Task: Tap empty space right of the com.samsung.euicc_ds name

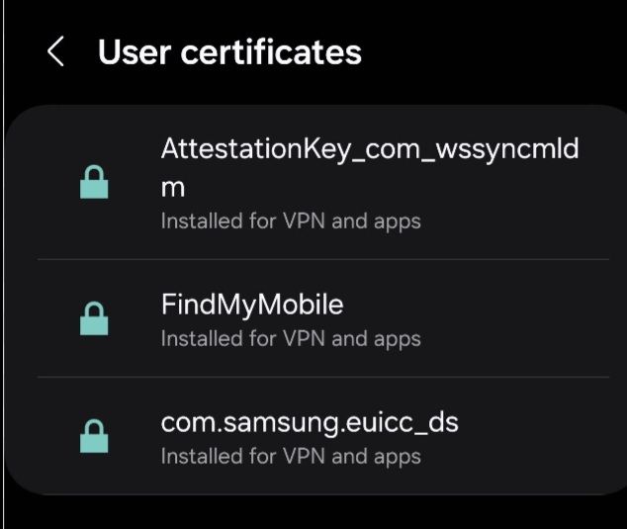Action: 534,422
